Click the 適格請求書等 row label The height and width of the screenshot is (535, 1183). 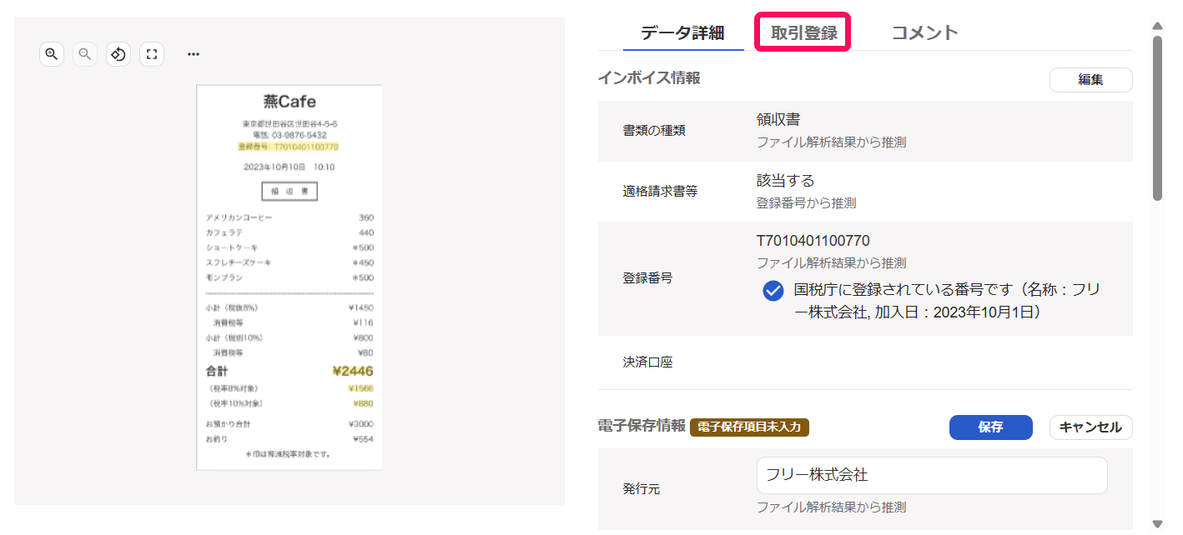(x=660, y=192)
